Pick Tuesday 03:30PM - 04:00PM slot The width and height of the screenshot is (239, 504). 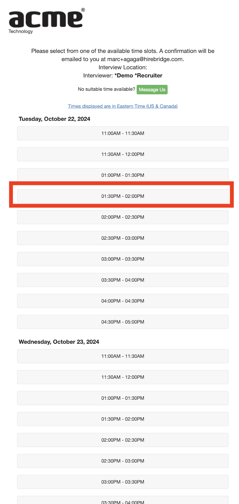click(x=123, y=280)
